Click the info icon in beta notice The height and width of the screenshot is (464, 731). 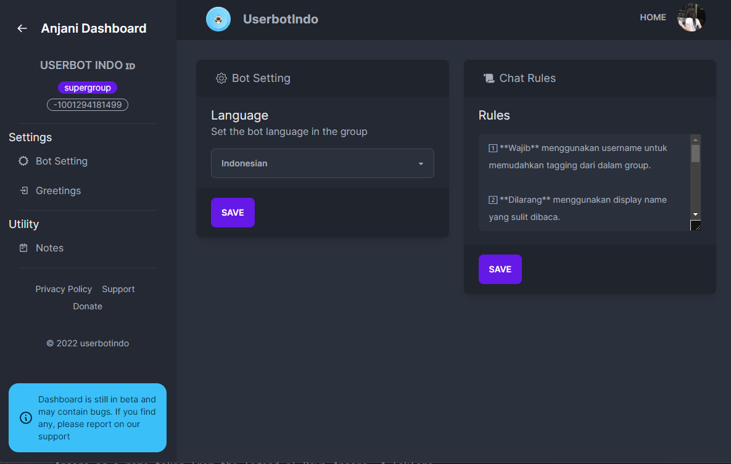(26, 418)
